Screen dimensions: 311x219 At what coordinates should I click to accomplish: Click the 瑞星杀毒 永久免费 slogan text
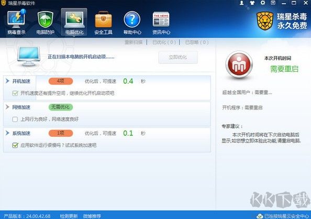(x=292, y=21)
